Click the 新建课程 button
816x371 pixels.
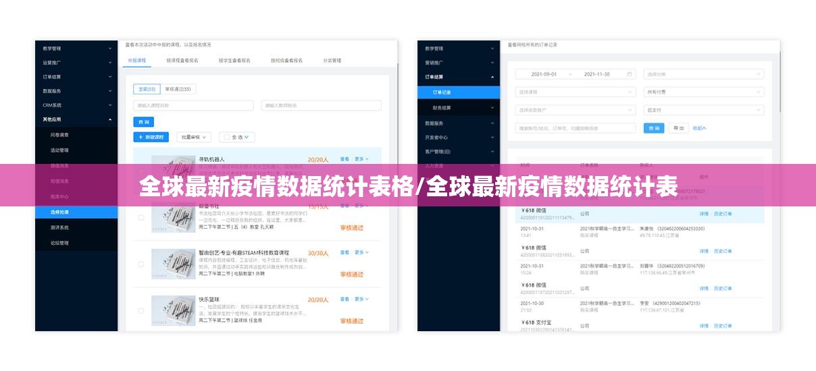[x=151, y=137]
